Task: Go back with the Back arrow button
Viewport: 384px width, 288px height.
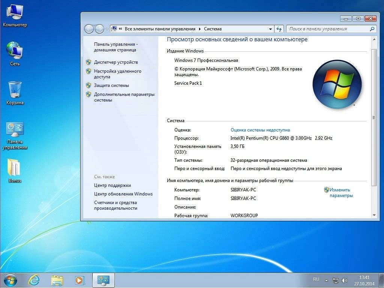Action: pos(89,29)
